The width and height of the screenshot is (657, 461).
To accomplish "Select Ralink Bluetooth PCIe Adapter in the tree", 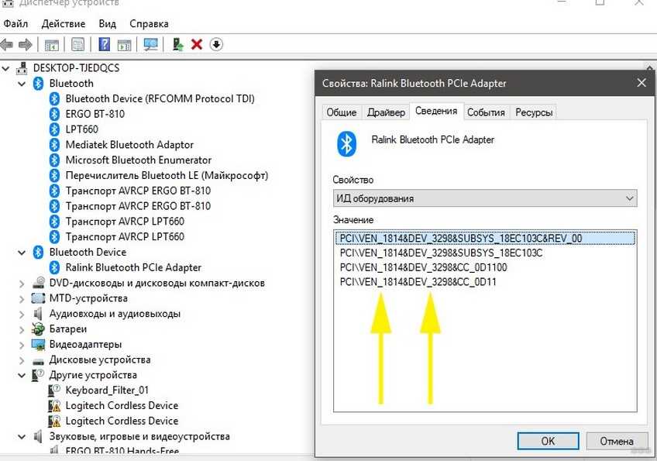I will point(133,267).
